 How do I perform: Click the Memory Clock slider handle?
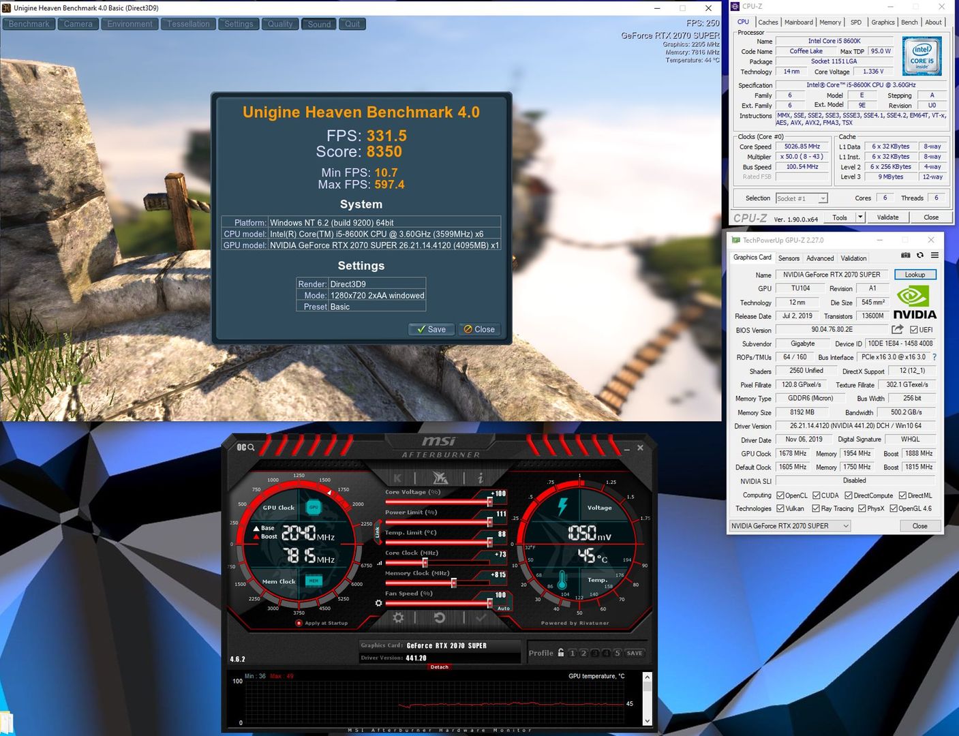click(453, 583)
